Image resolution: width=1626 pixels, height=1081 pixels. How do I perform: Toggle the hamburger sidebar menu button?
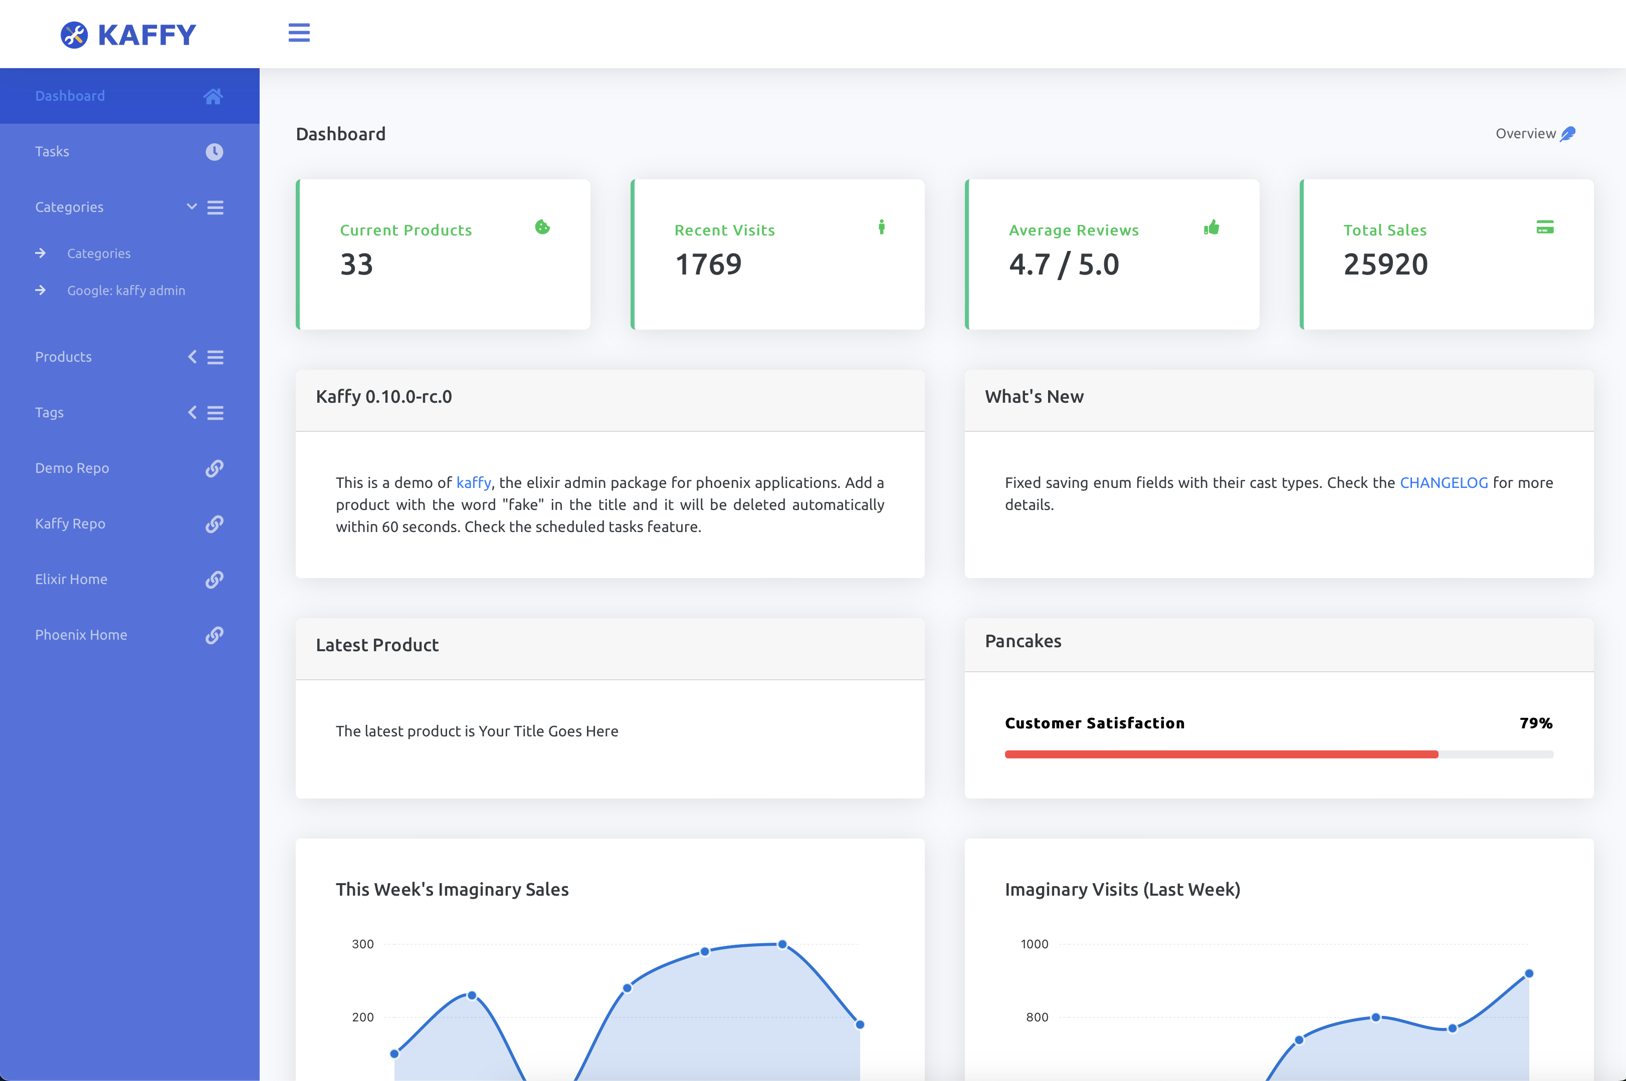coord(299,33)
